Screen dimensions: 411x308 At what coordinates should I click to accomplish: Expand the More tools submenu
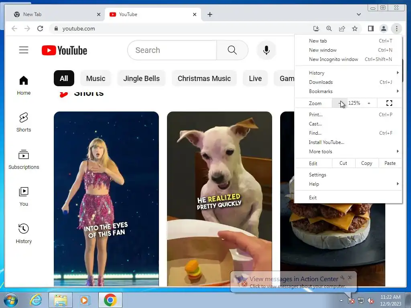(349, 151)
